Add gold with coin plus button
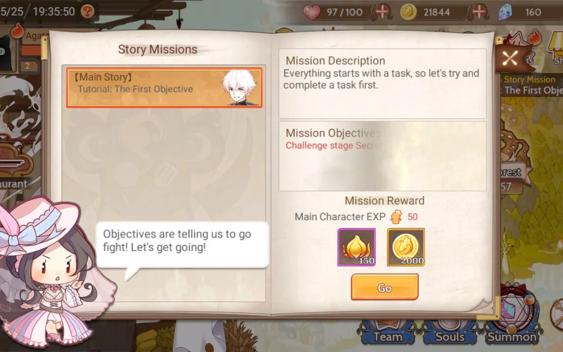The height and width of the screenshot is (352, 563). (x=479, y=12)
